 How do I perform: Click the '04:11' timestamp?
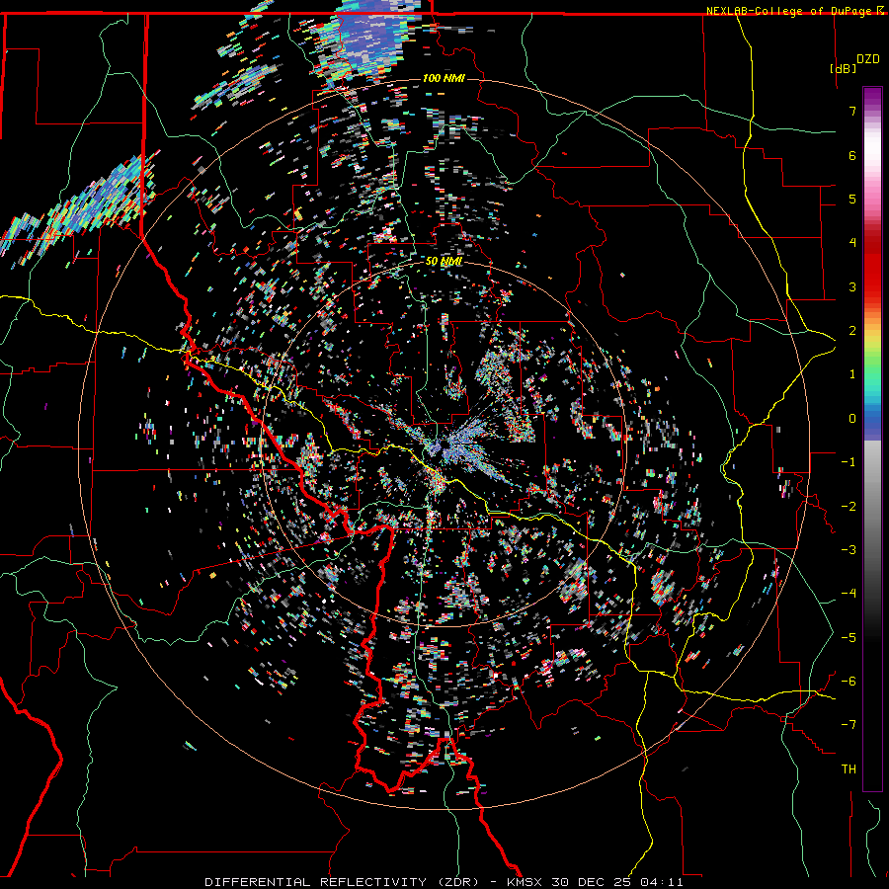coord(662,882)
